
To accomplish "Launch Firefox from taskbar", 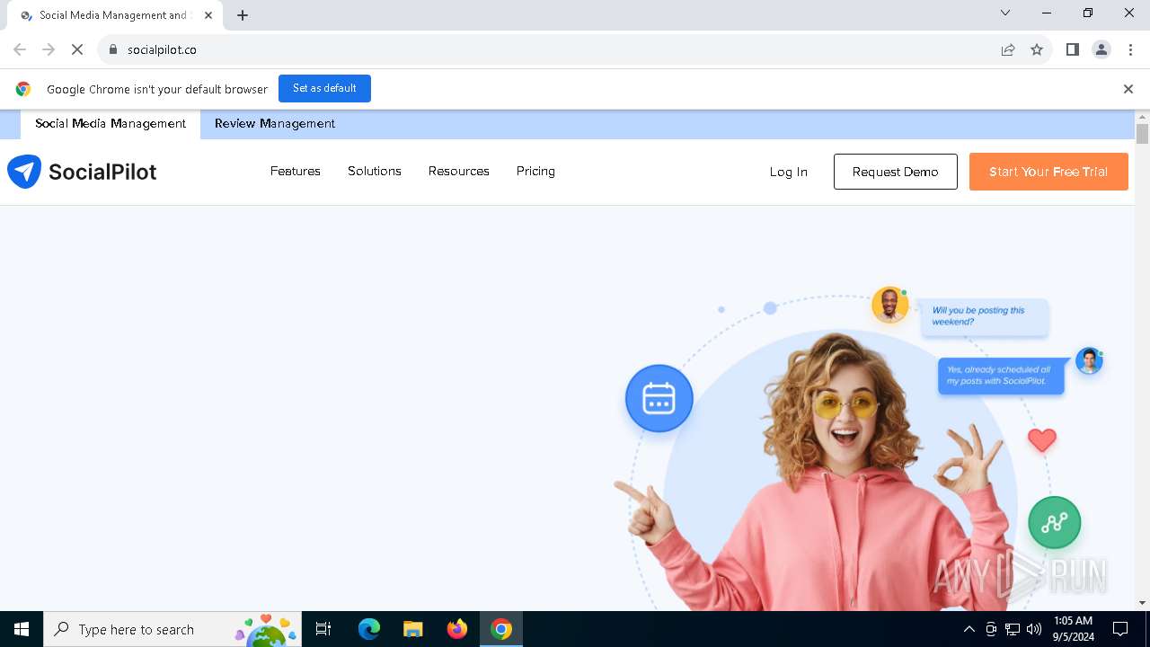I will click(x=457, y=629).
